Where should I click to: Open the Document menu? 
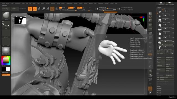18,3
